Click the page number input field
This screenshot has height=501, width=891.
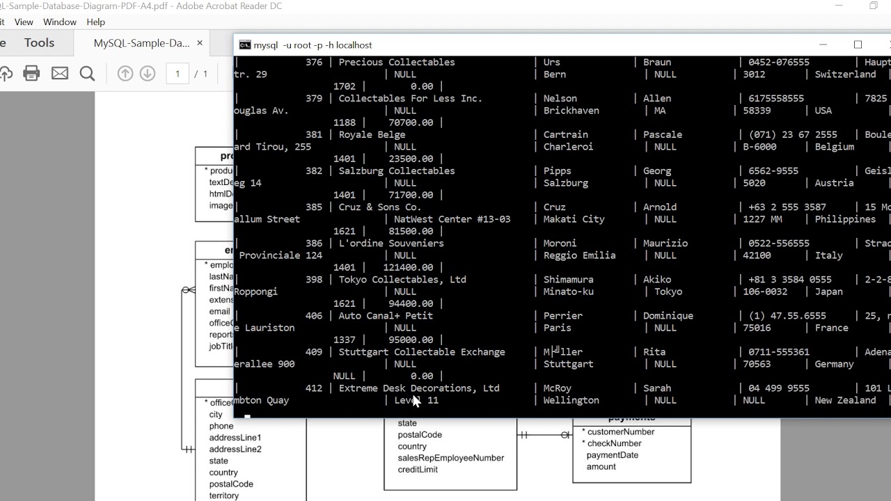point(178,73)
